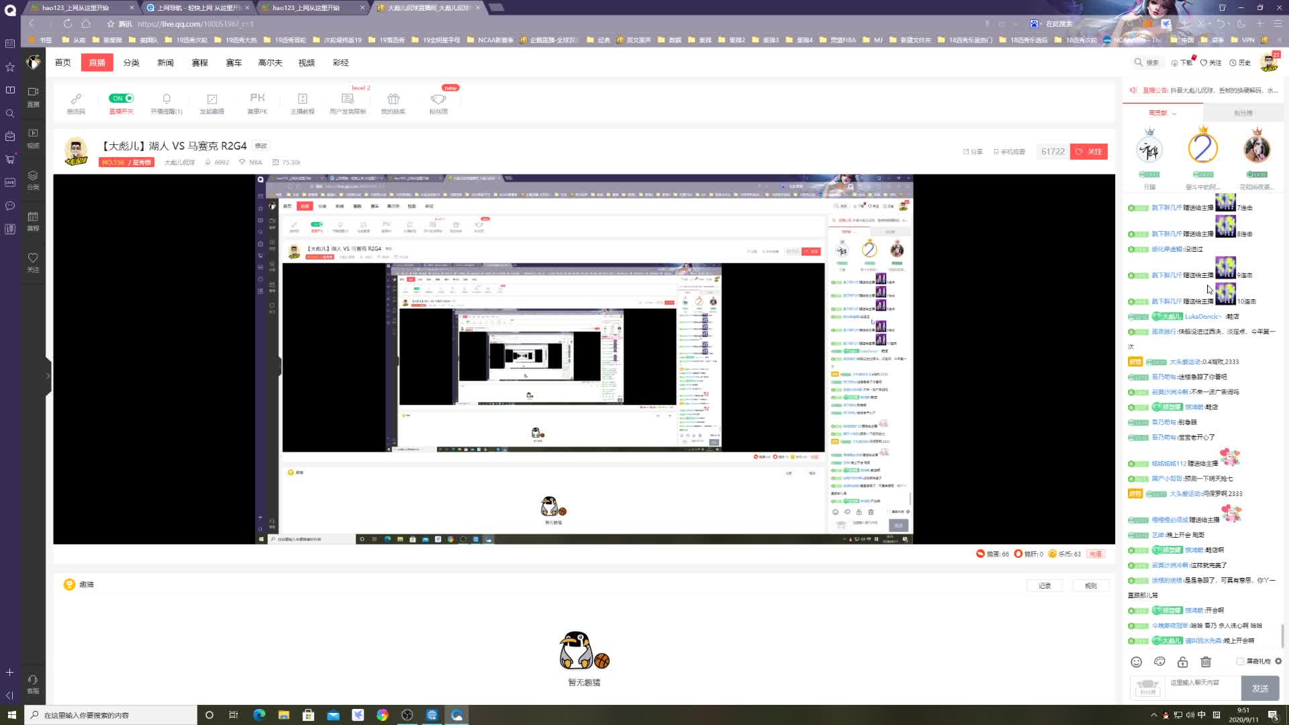Expand the left sidebar collapse handle
The height and width of the screenshot is (725, 1289).
point(48,376)
